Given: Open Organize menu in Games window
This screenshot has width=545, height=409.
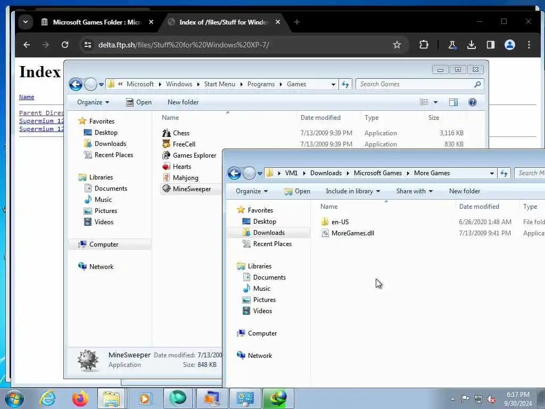Looking at the screenshot, I should [93, 102].
